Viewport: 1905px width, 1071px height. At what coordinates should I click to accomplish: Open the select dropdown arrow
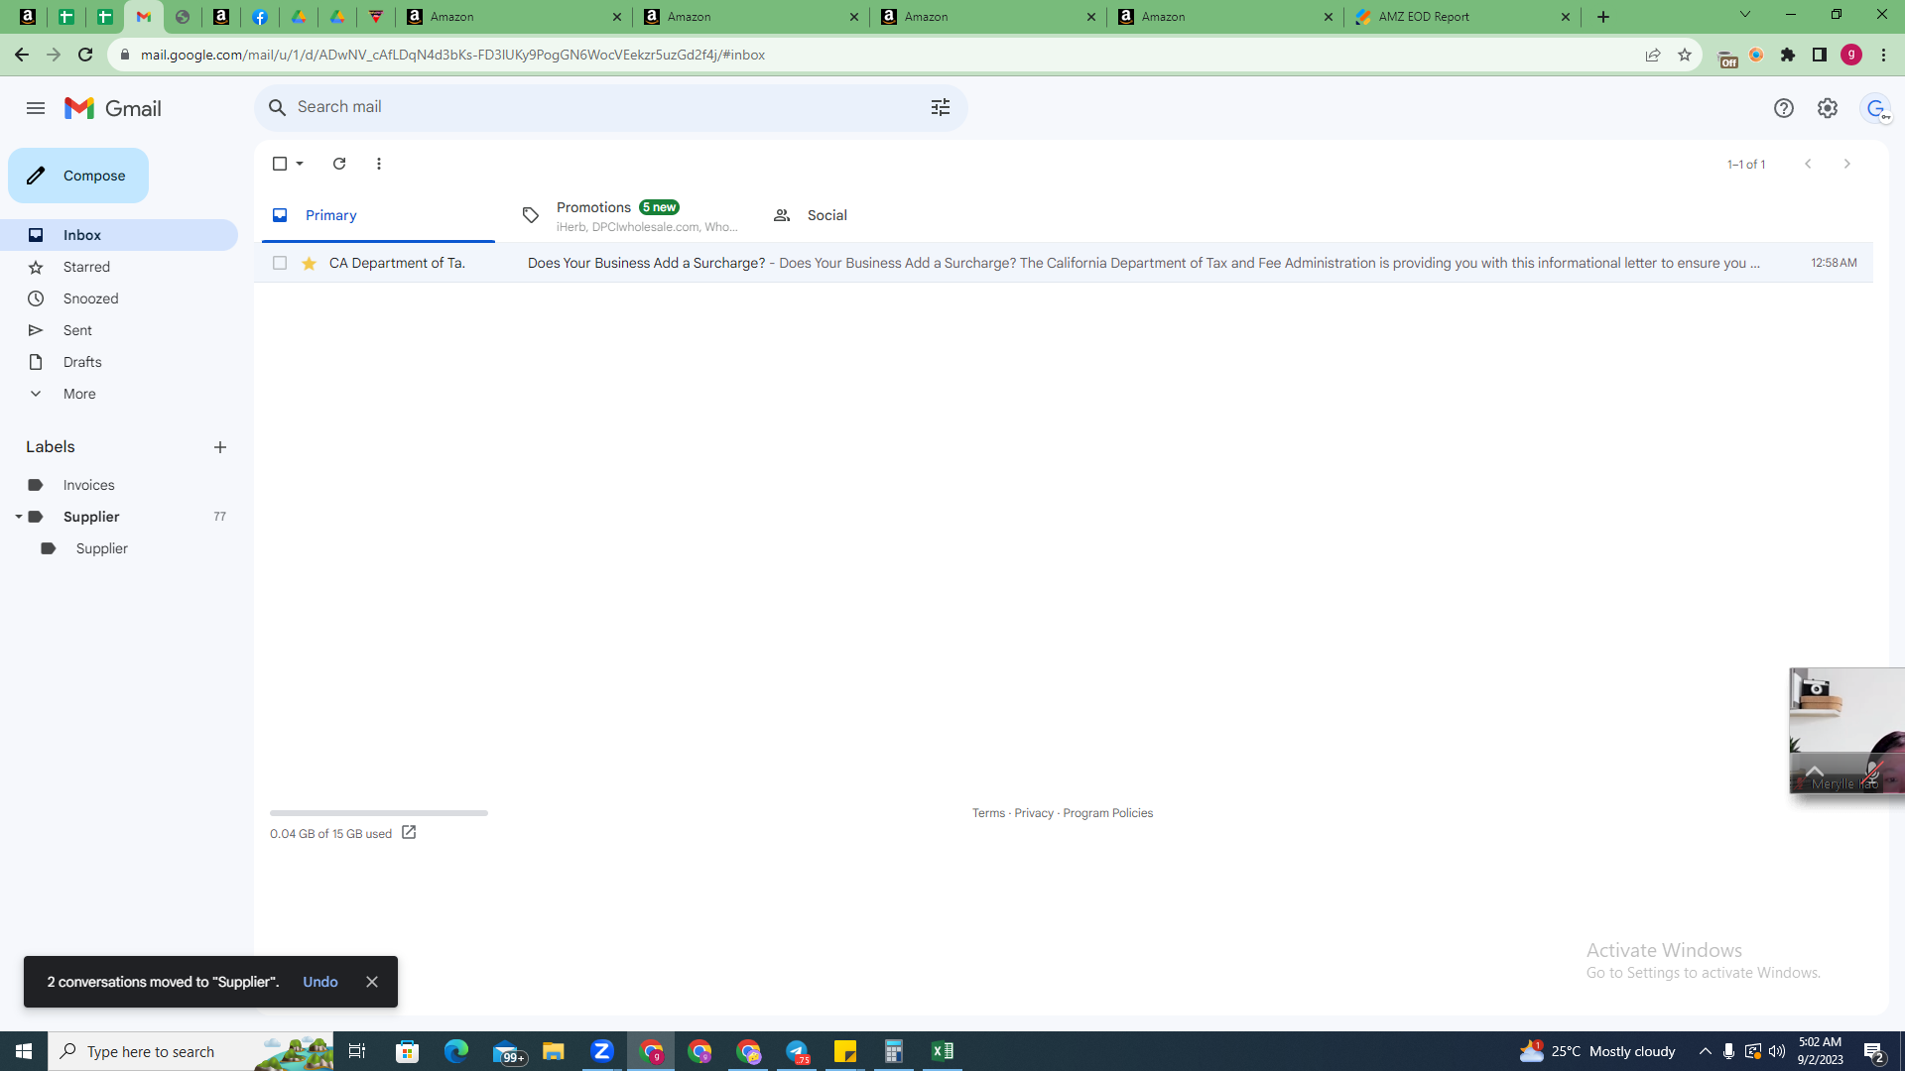[300, 164]
